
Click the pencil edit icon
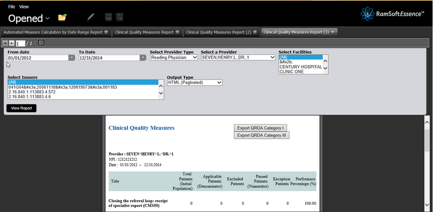(x=91, y=17)
